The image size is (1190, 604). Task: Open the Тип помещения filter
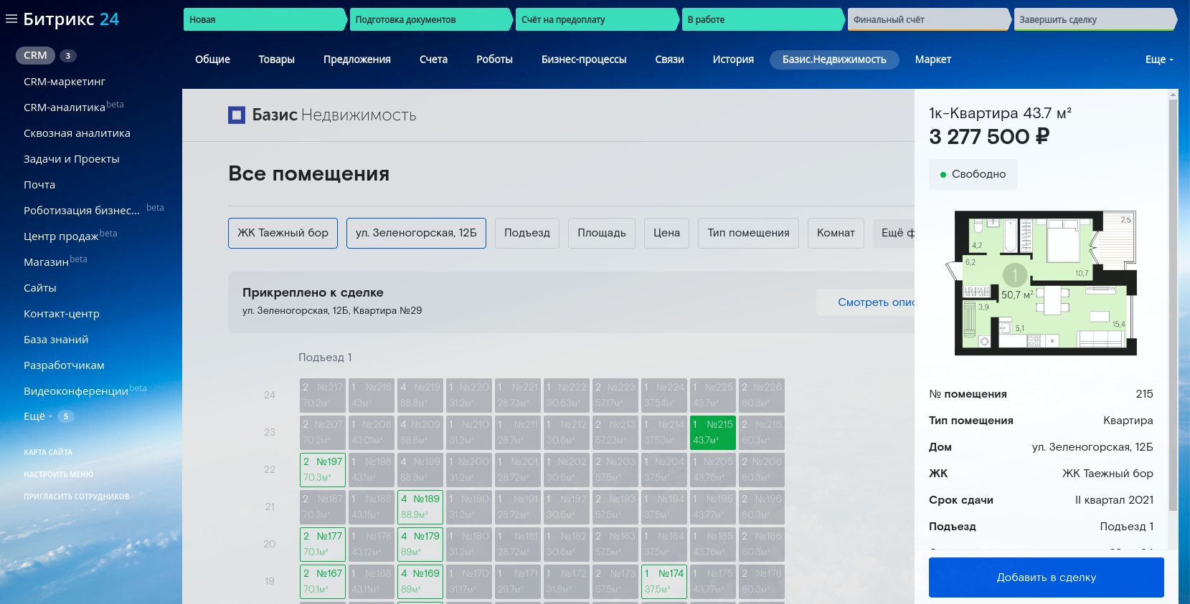tap(748, 233)
